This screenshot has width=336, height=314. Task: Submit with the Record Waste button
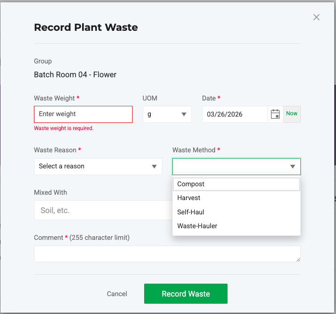coord(186,293)
